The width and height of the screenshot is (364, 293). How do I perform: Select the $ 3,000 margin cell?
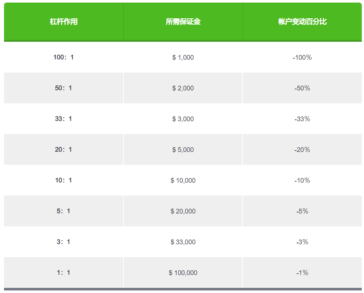183,119
